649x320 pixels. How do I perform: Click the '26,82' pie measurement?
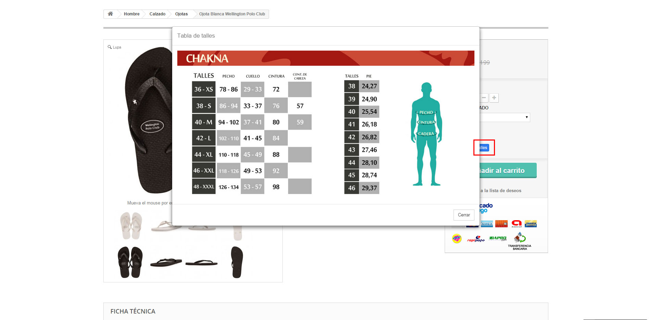(x=369, y=137)
